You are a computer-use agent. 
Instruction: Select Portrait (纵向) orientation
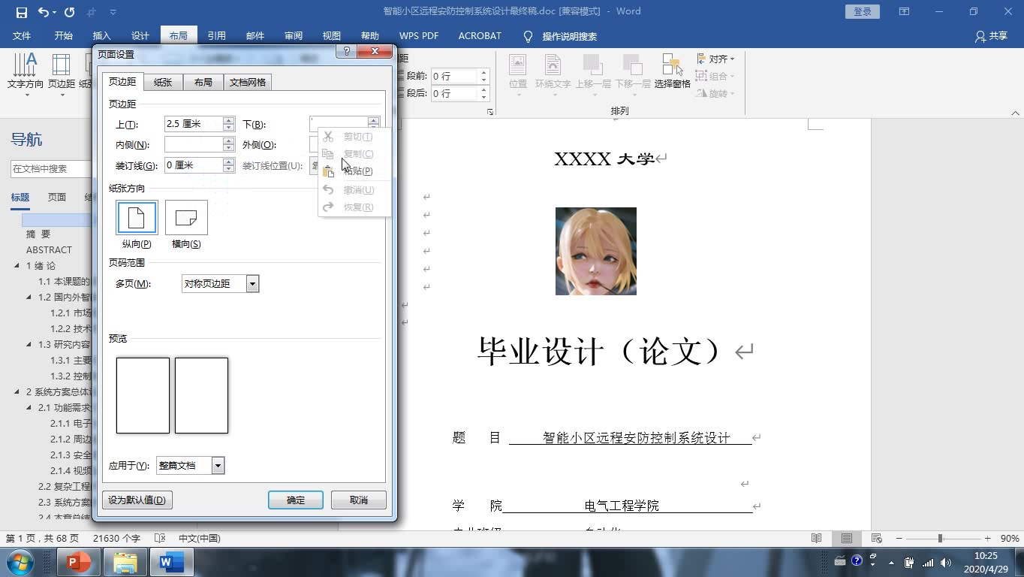137,224
